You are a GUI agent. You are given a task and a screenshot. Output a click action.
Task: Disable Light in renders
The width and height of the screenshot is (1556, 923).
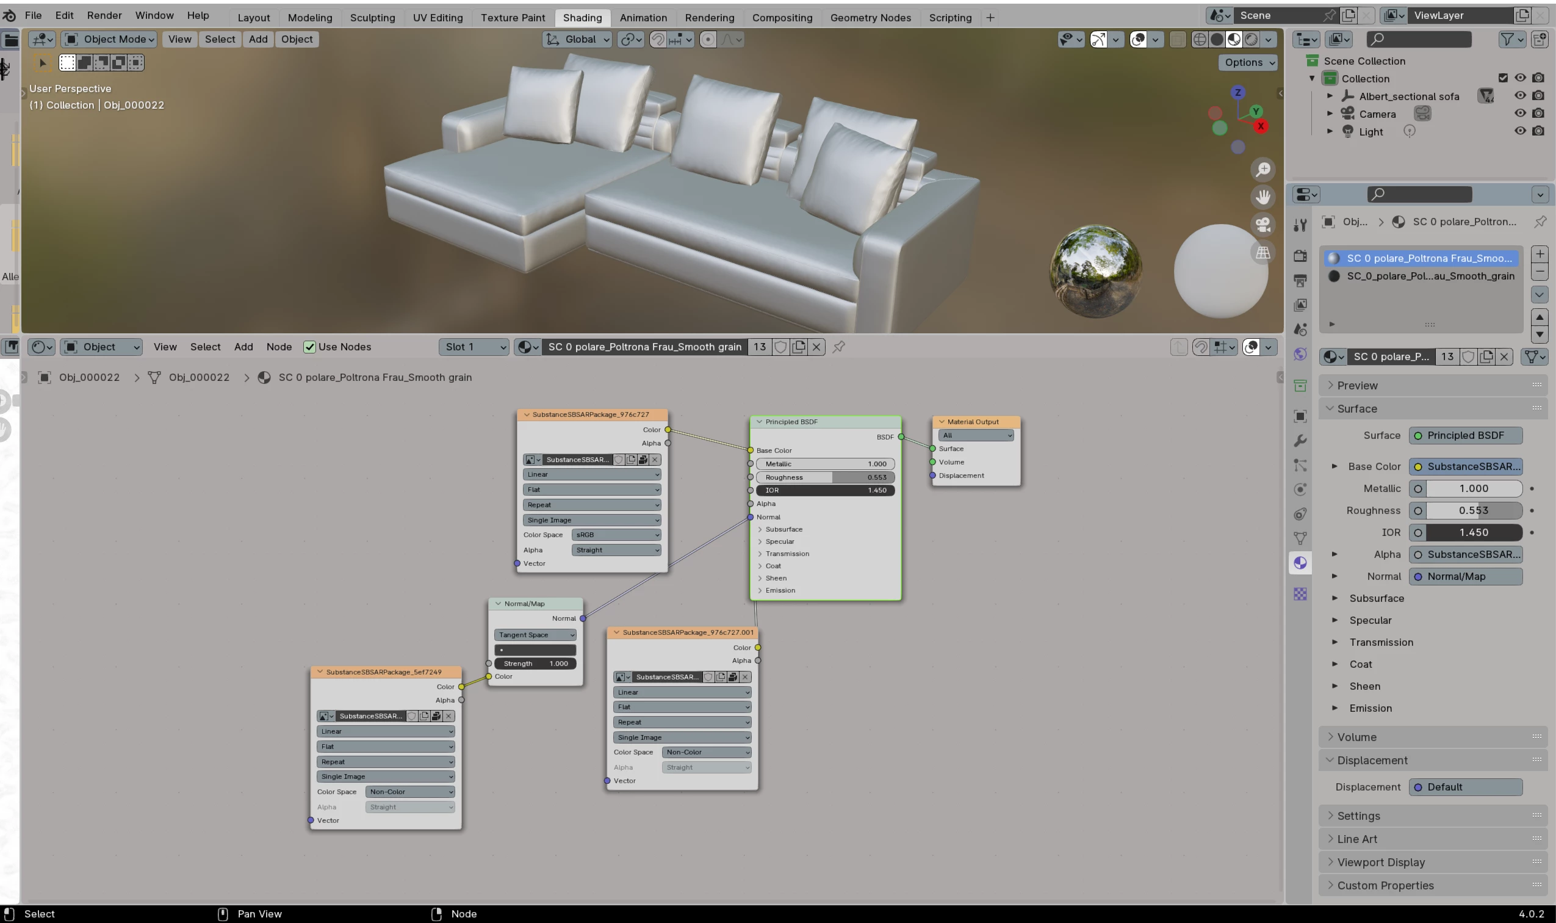(1538, 131)
